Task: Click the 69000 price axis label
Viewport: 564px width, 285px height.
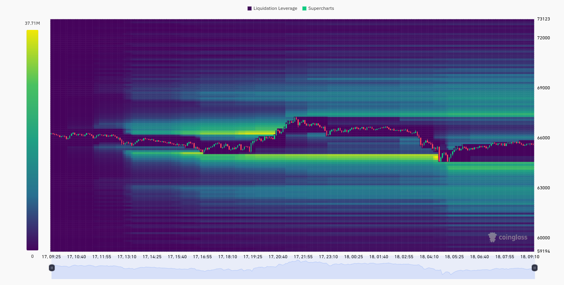Action: (x=543, y=88)
